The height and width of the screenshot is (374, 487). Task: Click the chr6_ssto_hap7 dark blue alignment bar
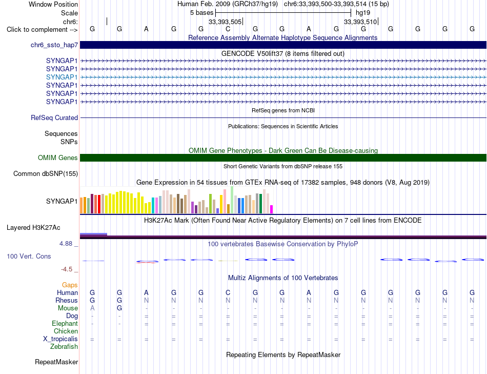point(283,45)
